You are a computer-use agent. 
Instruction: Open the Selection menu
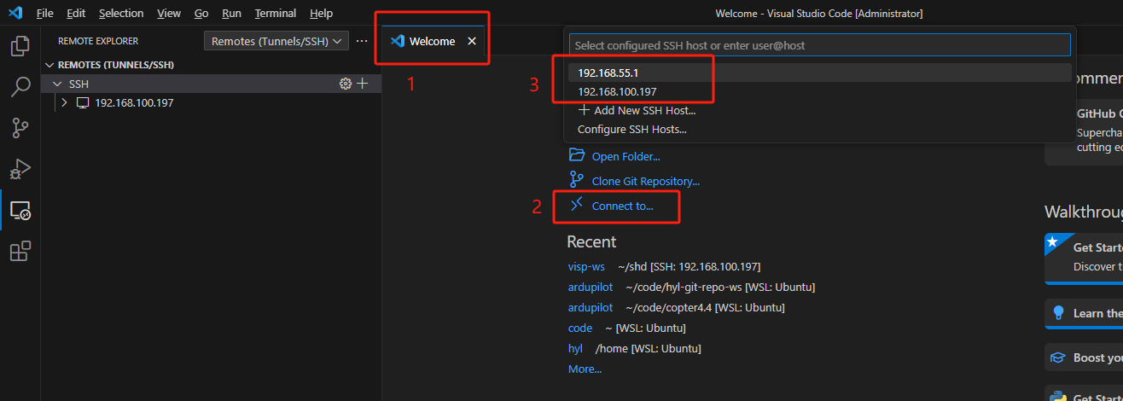tap(121, 14)
